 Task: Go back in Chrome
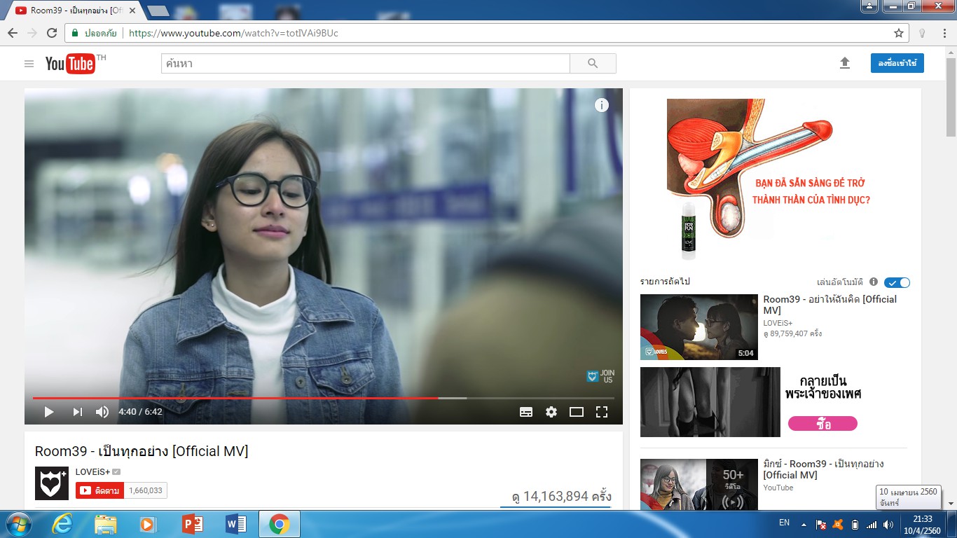click(13, 33)
